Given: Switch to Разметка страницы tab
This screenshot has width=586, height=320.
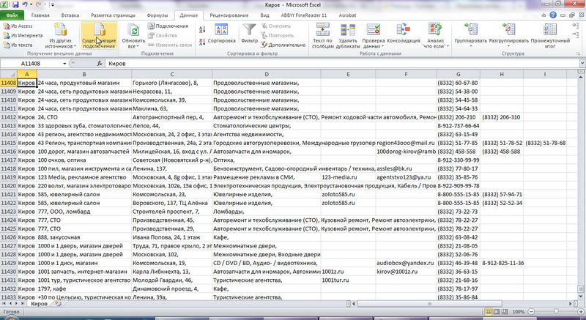Looking at the screenshot, I should (114, 15).
